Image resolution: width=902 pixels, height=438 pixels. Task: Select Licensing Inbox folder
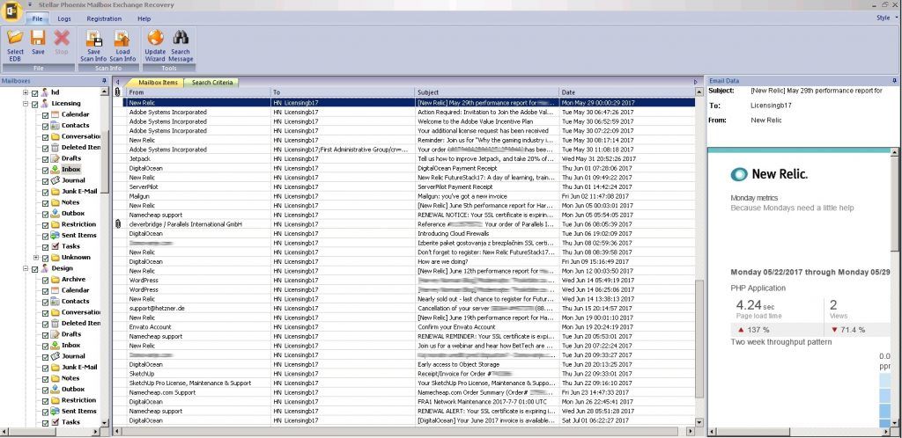pos(70,170)
